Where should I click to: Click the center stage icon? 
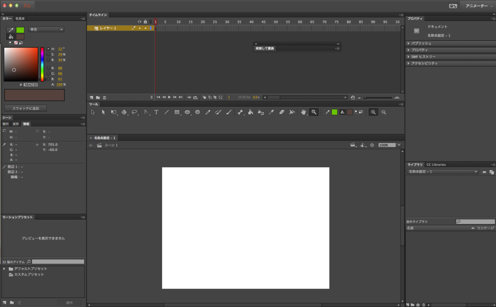[x=372, y=145]
